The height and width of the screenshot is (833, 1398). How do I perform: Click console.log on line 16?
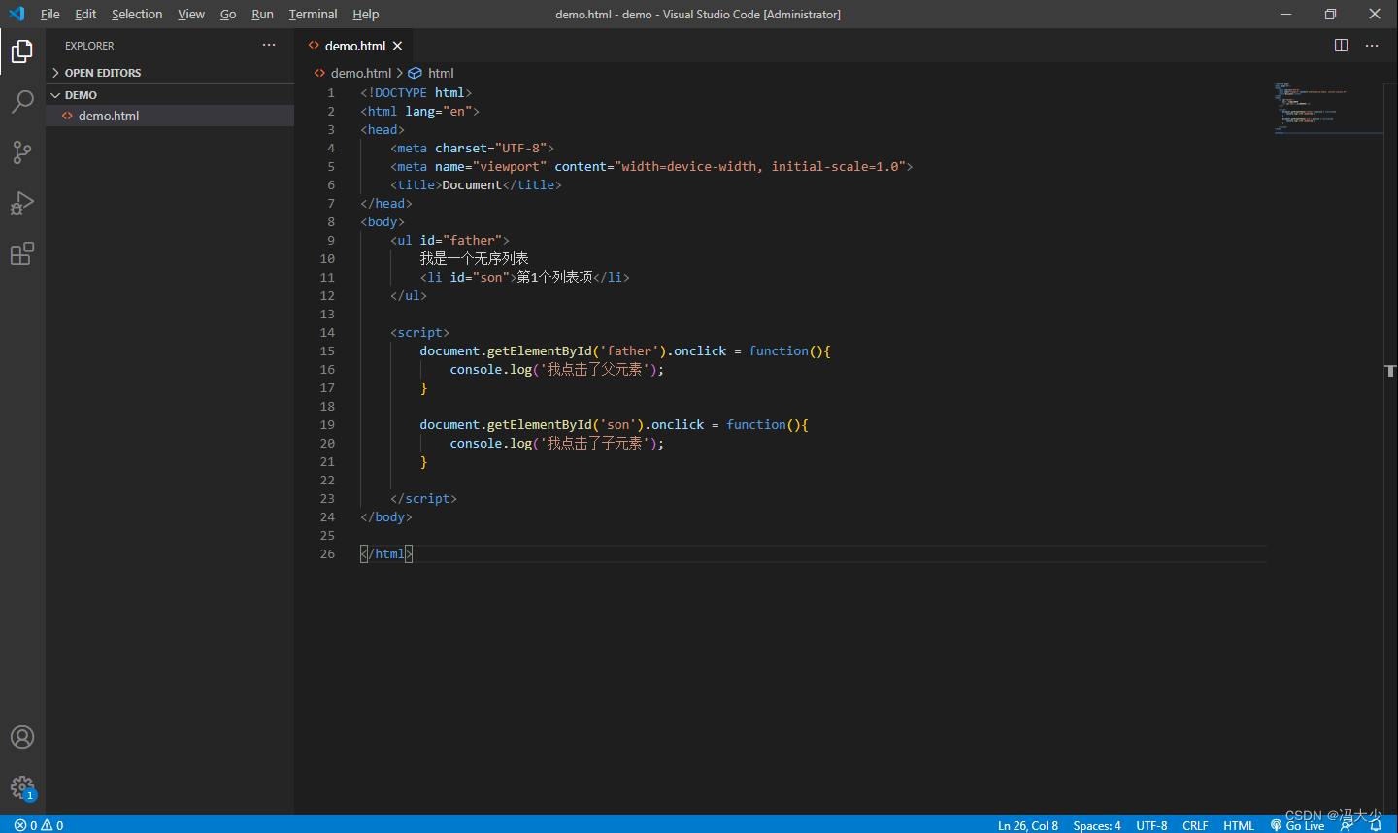pyautogui.click(x=491, y=369)
